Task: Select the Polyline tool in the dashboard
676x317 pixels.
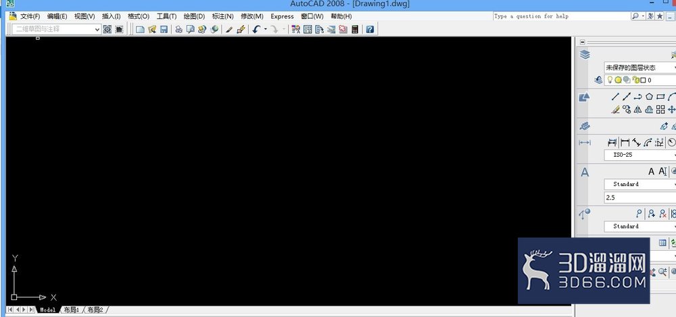Action: coord(638,97)
